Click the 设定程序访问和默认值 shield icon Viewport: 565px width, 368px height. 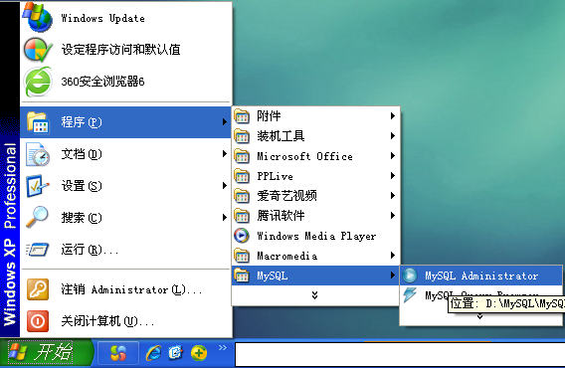coord(38,50)
